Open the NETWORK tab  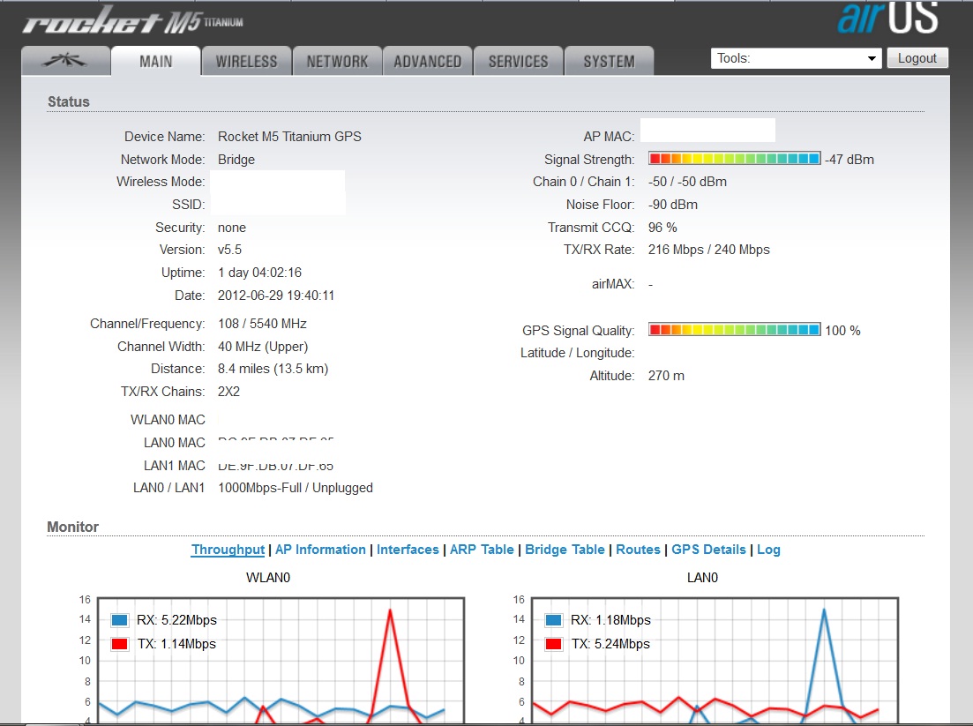337,61
